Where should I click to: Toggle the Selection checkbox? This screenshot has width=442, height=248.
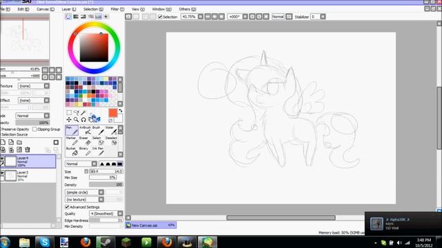click(160, 17)
